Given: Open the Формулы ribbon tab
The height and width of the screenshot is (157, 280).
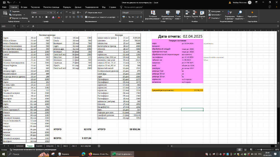Looking at the screenshot, I should 67,7.
